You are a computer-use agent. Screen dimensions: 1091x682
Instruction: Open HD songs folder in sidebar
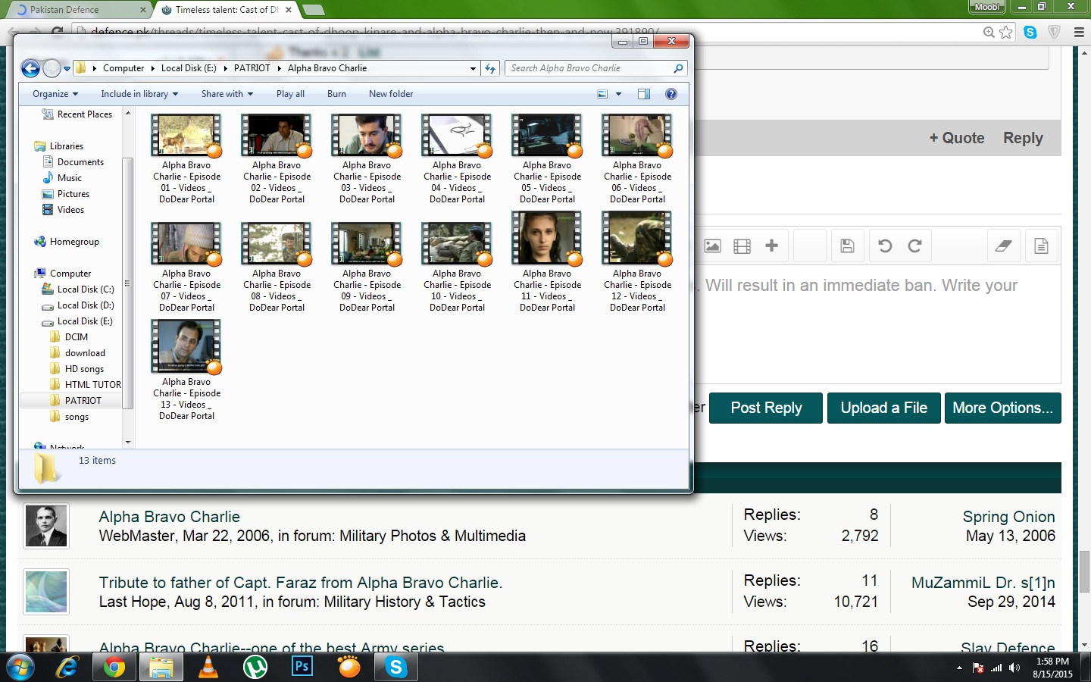[77, 369]
